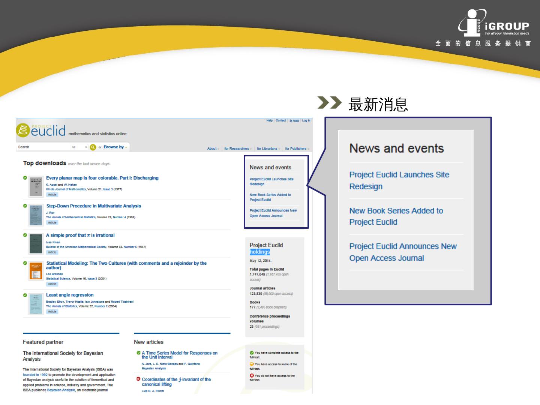Open the RSS feed icon link

(x=294, y=121)
